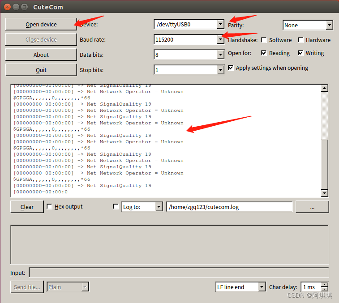339x303 pixels.
Task: Click the Close device button
Action: click(41, 39)
